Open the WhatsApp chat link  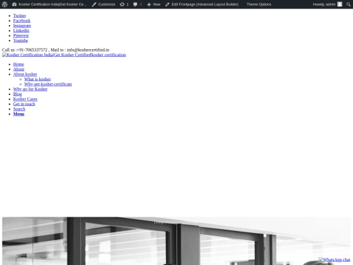(x=334, y=260)
